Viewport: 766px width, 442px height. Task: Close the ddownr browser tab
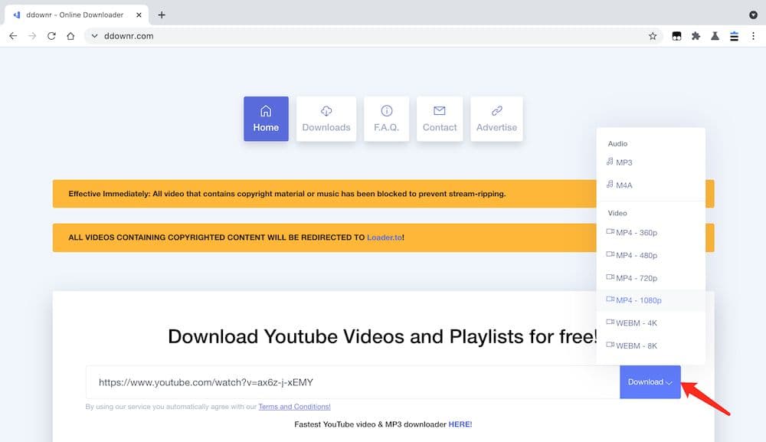139,15
